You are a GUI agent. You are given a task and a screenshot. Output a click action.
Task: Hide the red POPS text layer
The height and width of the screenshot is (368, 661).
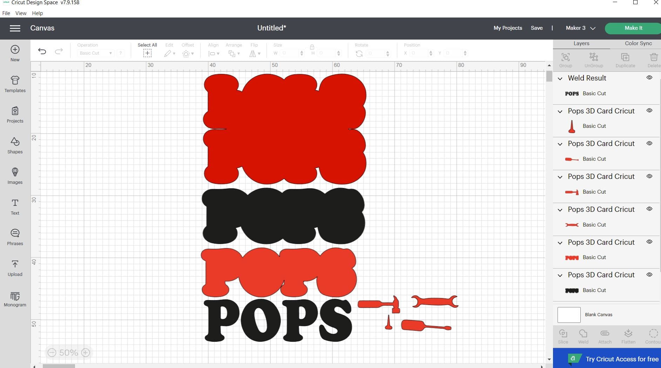[649, 242]
